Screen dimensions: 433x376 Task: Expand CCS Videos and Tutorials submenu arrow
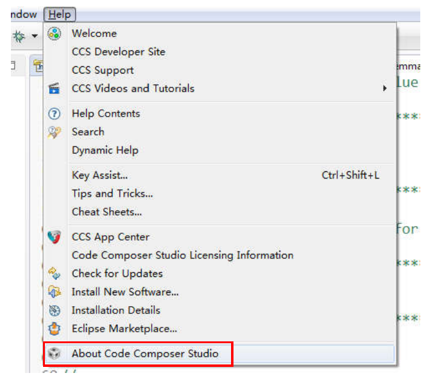coord(384,89)
